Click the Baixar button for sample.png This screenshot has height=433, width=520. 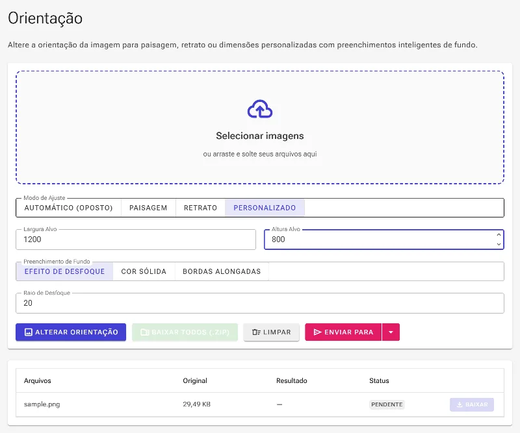pos(472,404)
